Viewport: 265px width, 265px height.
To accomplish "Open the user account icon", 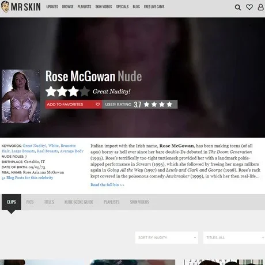I will click(260, 7).
